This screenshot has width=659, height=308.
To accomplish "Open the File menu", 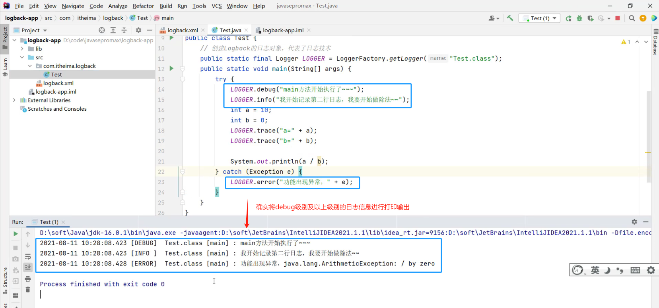I will coord(19,6).
